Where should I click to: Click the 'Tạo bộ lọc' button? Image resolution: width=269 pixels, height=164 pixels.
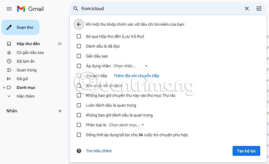[x=246, y=151]
